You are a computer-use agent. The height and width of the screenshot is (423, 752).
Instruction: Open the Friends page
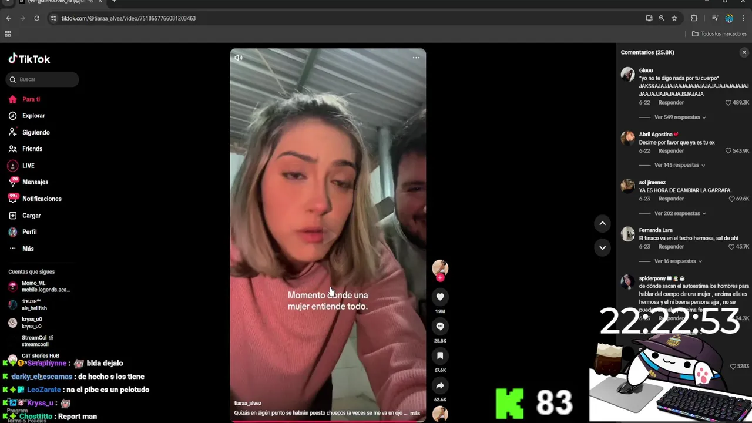coord(26,149)
